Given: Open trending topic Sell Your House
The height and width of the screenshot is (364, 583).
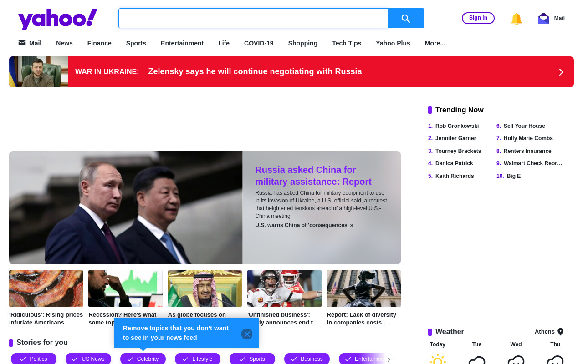Looking at the screenshot, I should (524, 126).
